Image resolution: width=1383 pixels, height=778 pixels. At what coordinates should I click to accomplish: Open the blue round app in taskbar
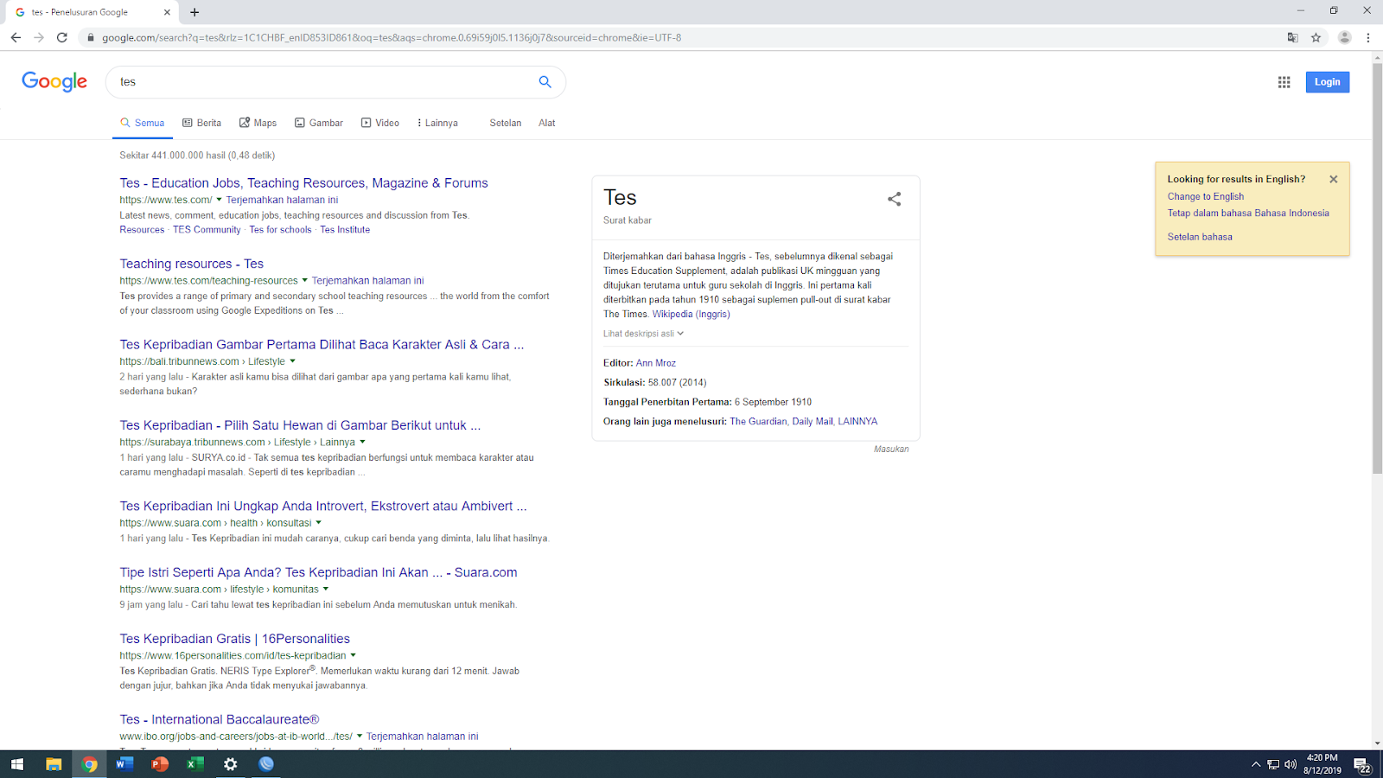click(266, 764)
